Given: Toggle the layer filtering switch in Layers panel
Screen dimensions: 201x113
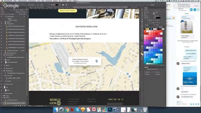Looking at the screenshot, I should (27, 10).
